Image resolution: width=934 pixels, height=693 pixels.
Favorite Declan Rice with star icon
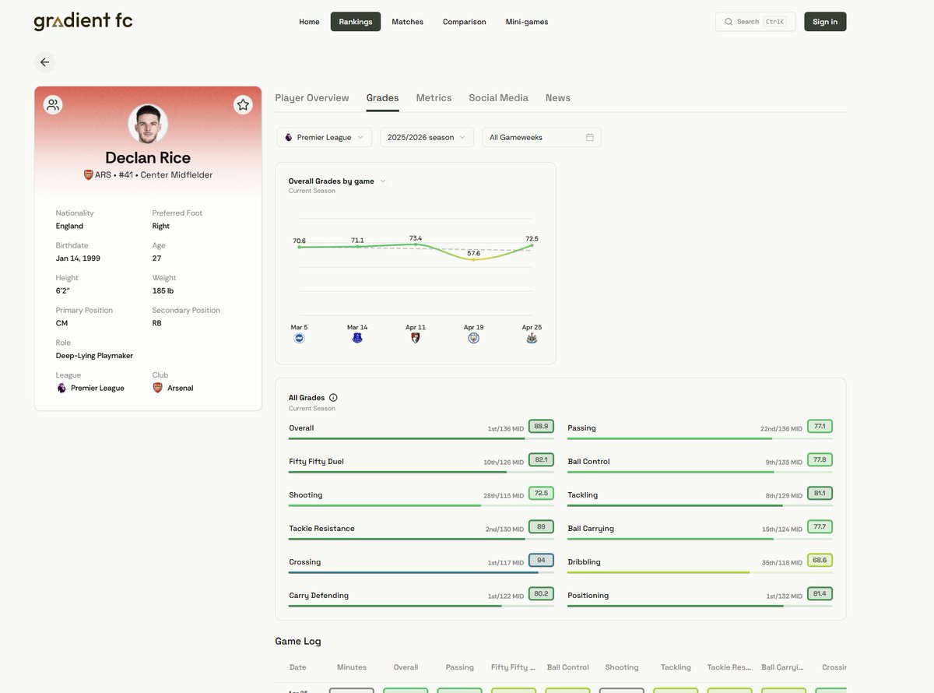pos(243,105)
